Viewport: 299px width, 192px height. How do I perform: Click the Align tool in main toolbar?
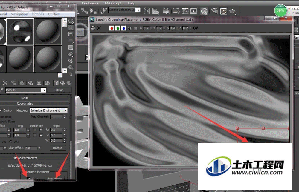[x=155, y=11]
